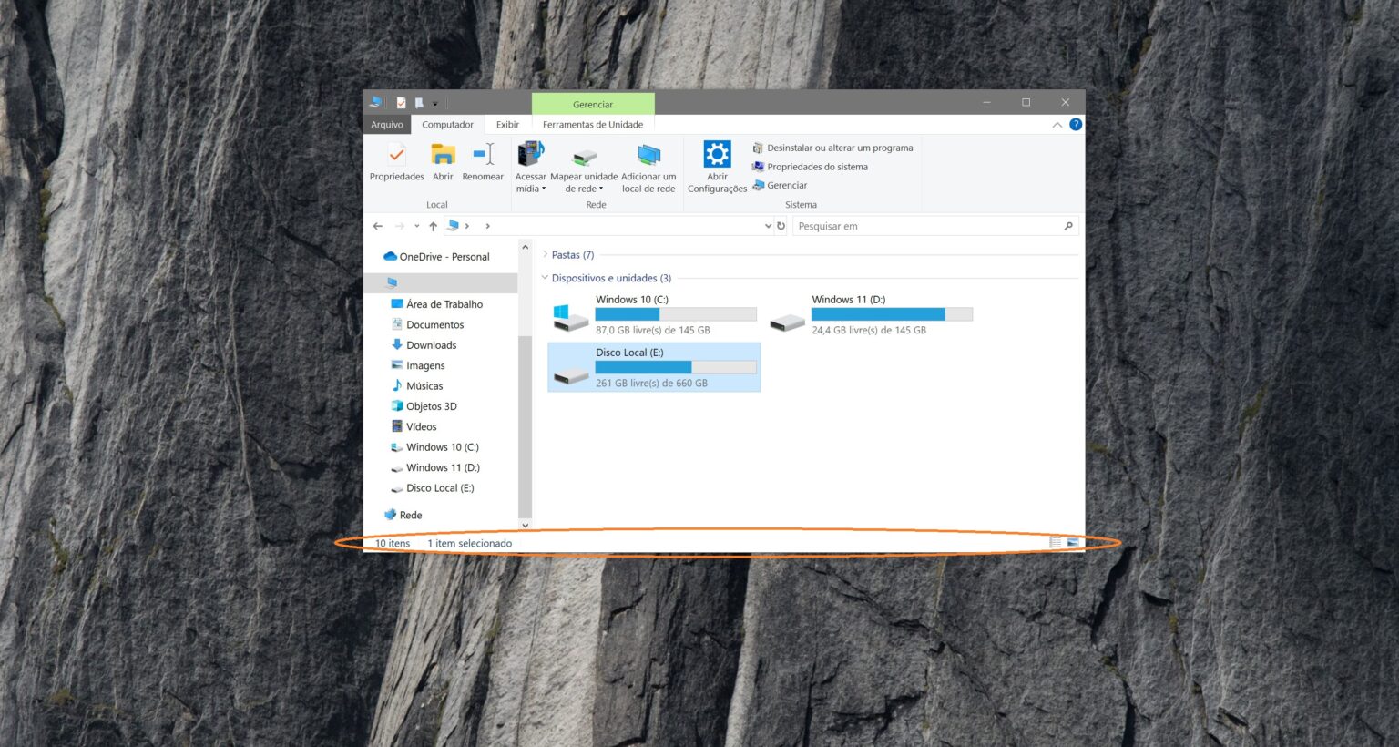This screenshot has width=1399, height=747.
Task: Click Propriedades do sistema
Action: coord(817,167)
